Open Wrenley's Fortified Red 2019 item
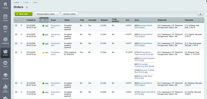The image size is (207, 99). pos(144,71)
